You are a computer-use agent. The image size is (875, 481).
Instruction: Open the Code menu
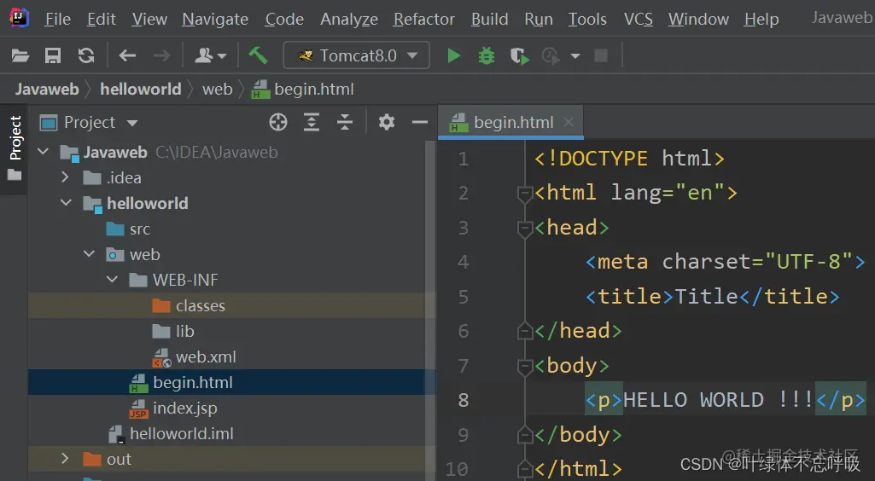(x=284, y=19)
